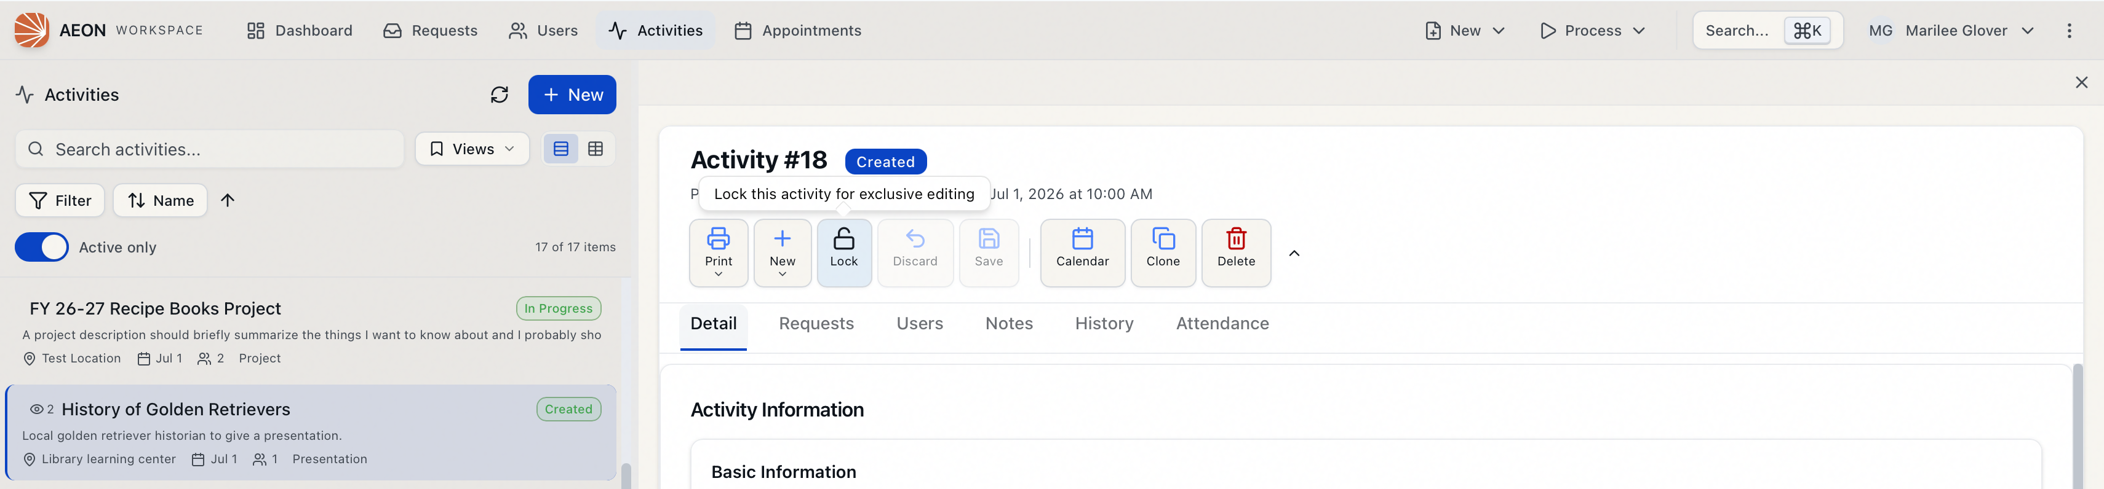Click the Created status badge beside Activity #18
This screenshot has width=2104, height=489.
tap(885, 162)
